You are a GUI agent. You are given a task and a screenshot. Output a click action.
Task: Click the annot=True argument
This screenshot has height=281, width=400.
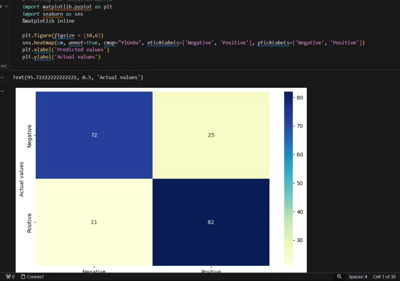pyautogui.click(x=83, y=42)
